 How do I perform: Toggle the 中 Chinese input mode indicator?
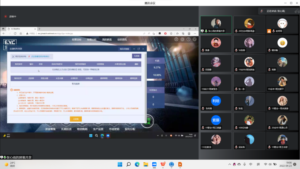pos(251,164)
